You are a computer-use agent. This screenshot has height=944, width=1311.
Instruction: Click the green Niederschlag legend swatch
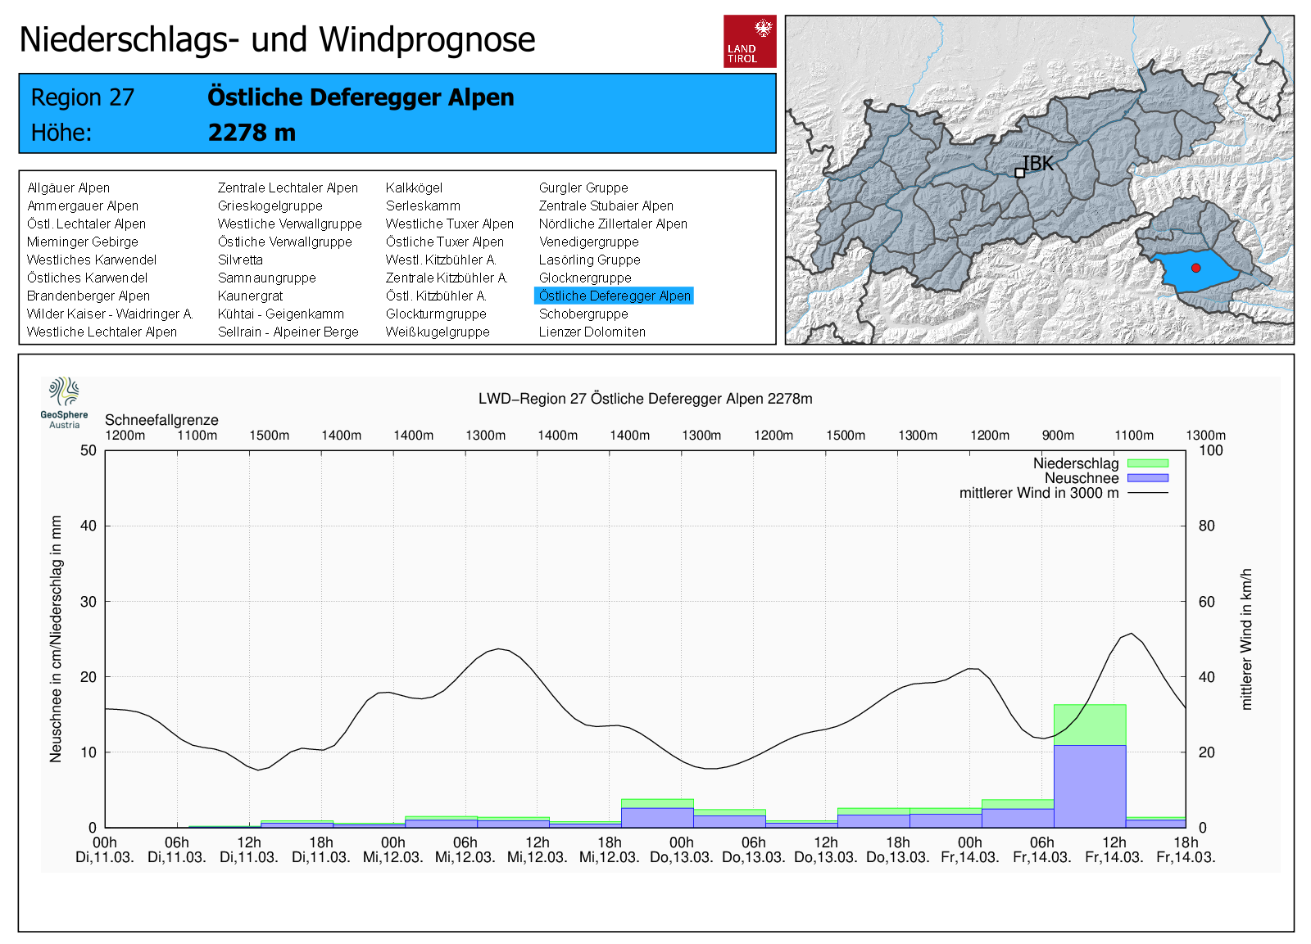[1147, 463]
